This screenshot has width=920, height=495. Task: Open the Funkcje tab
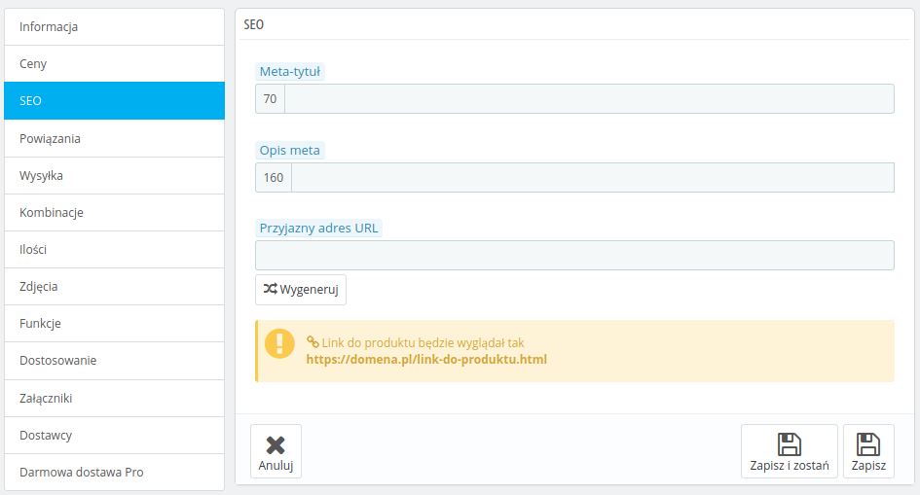coord(115,324)
